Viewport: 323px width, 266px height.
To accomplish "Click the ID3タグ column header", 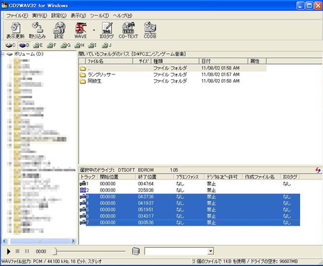I will coord(290,177).
